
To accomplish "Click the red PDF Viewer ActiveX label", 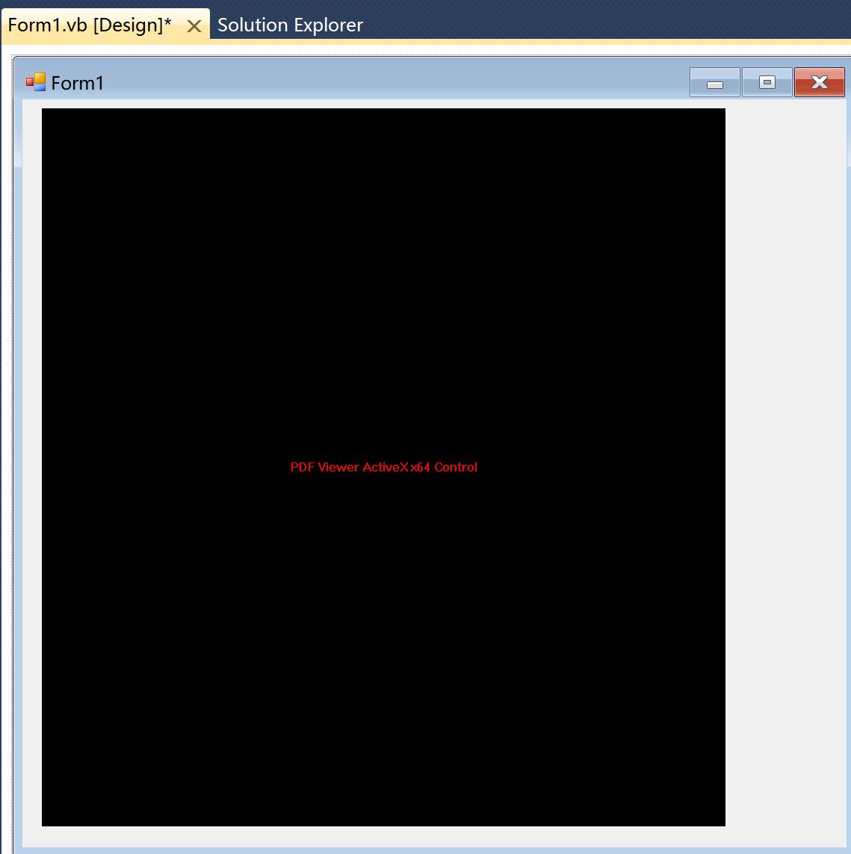I will coord(383,468).
